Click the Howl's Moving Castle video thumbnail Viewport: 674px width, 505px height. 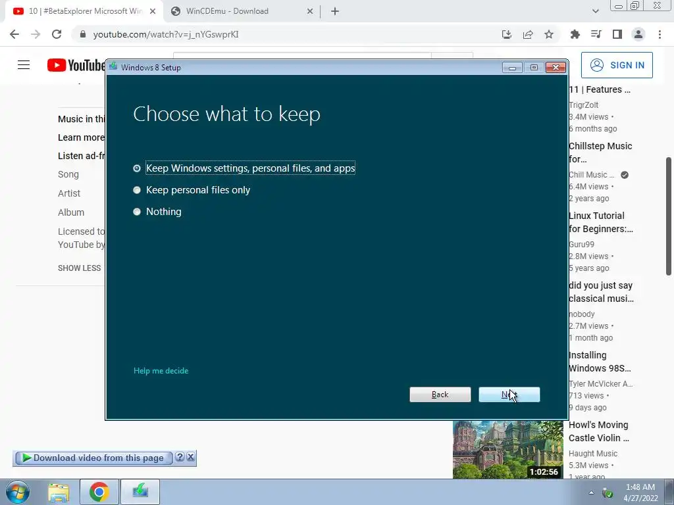(507, 450)
